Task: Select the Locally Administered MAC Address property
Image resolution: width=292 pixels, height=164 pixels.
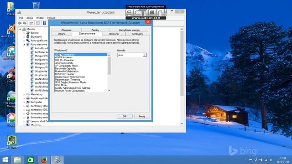Action: click(81, 88)
